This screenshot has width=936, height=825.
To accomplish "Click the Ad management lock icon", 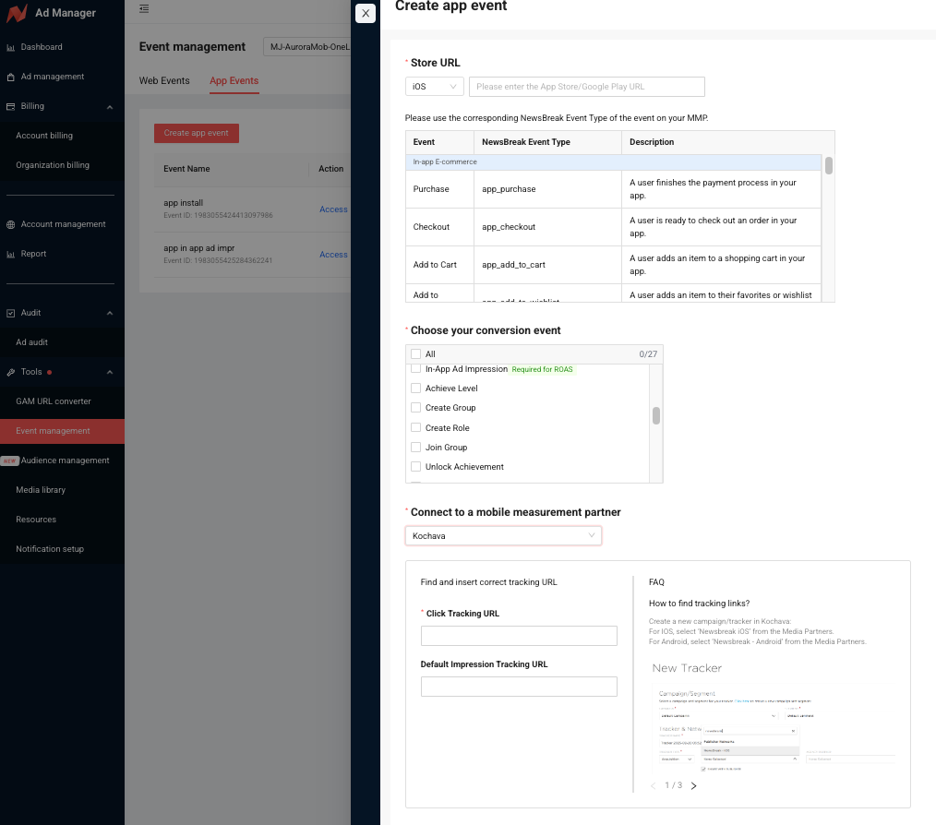I will pyautogui.click(x=10, y=77).
